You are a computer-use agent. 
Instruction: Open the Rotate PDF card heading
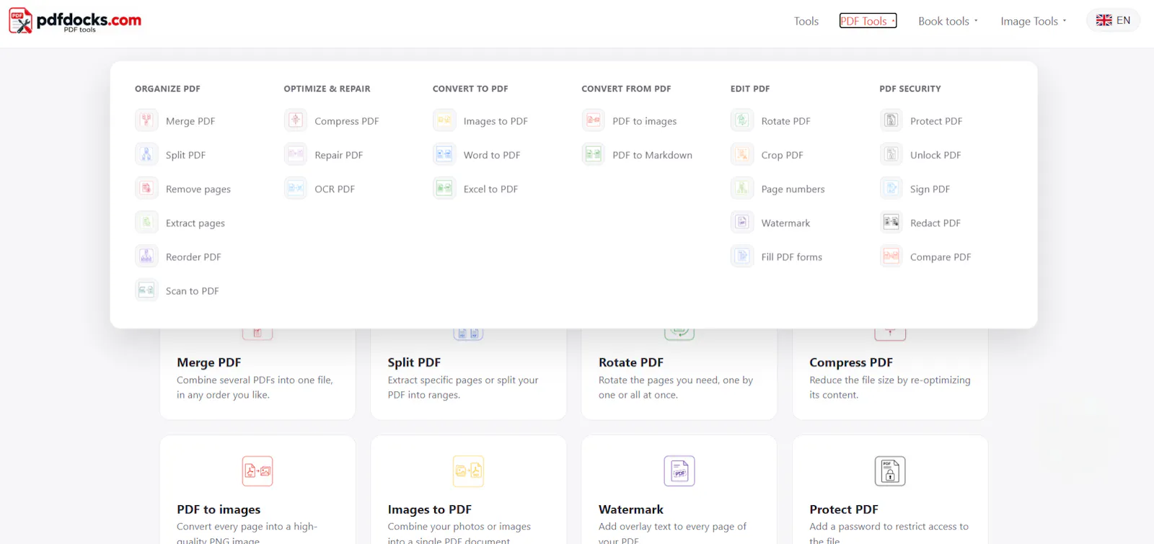coord(631,362)
